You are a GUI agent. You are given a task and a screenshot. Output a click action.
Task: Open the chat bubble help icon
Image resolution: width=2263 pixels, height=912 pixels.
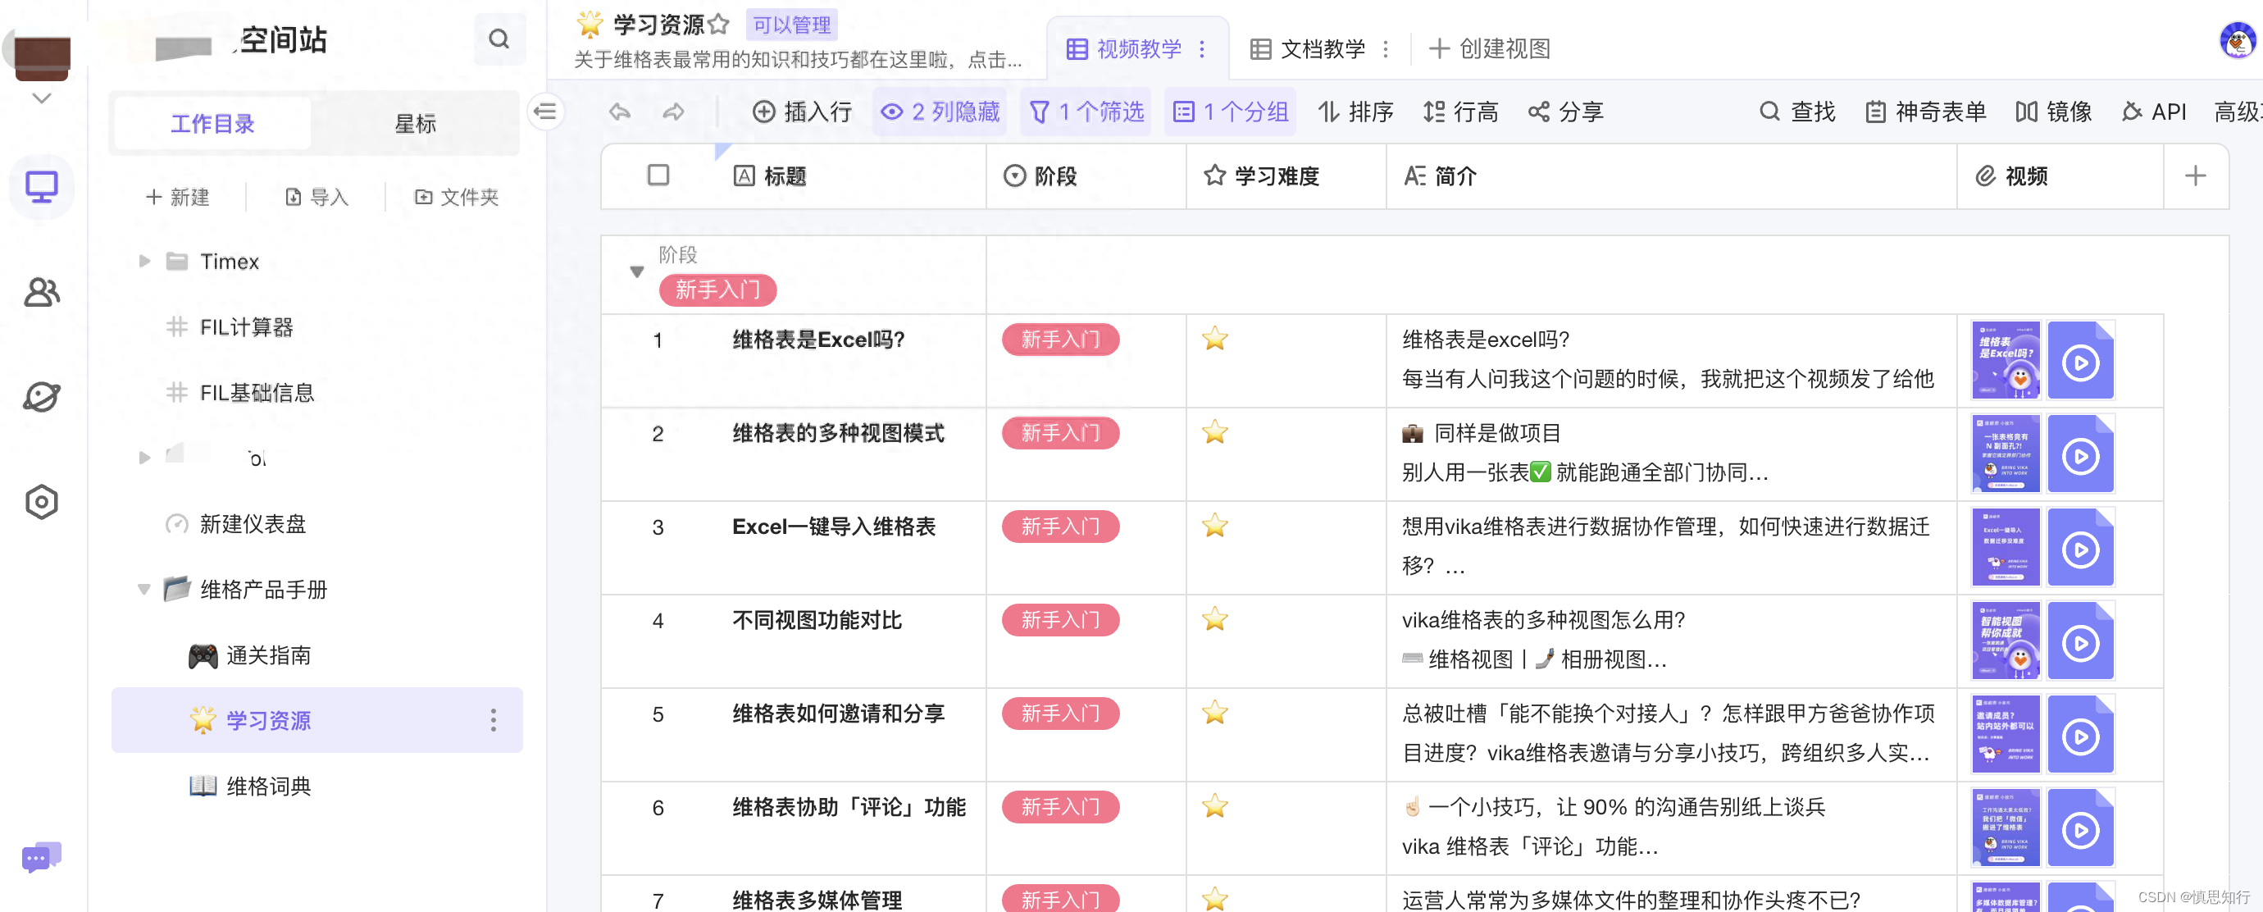click(x=41, y=857)
